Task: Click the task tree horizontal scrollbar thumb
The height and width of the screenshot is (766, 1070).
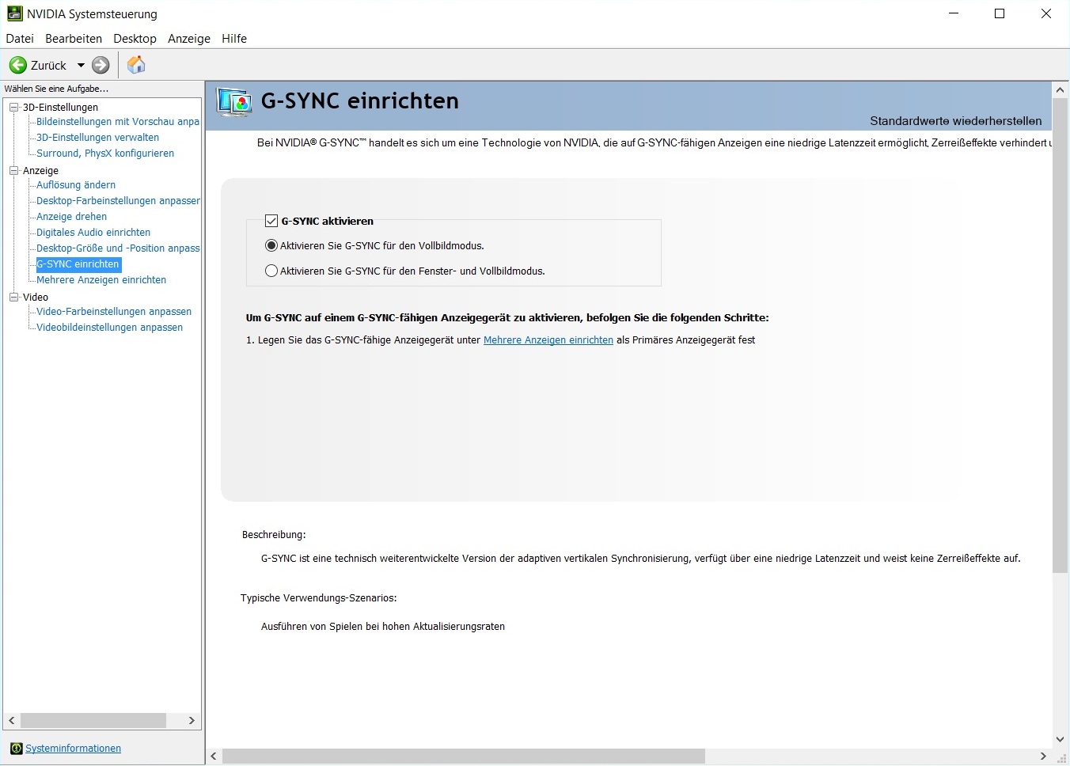Action: click(x=93, y=720)
